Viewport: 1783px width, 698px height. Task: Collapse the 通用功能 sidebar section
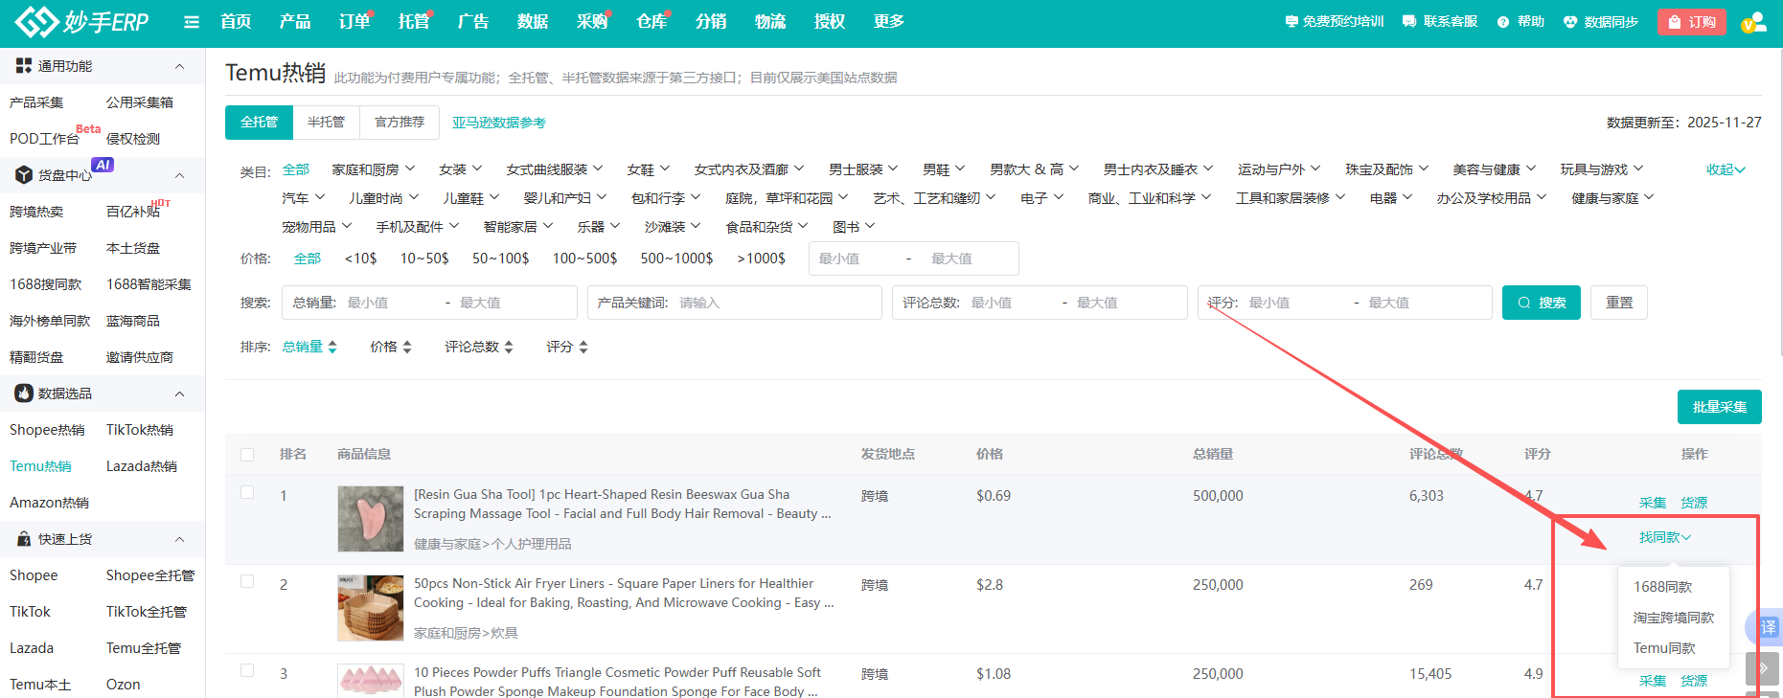(179, 66)
